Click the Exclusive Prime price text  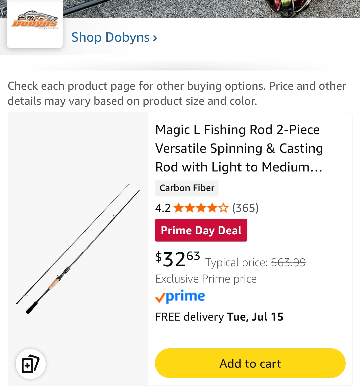(206, 279)
